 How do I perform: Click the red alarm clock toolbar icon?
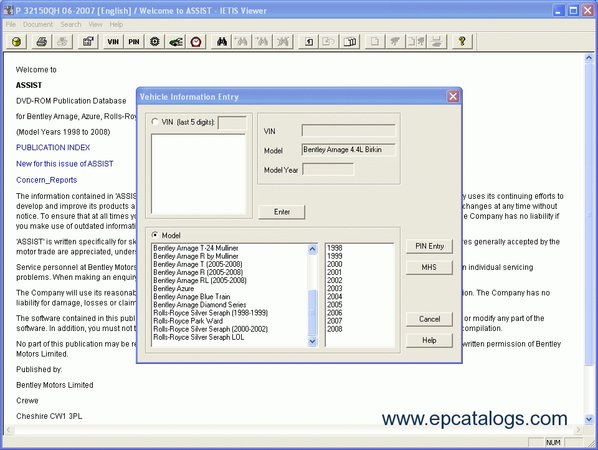pos(196,42)
